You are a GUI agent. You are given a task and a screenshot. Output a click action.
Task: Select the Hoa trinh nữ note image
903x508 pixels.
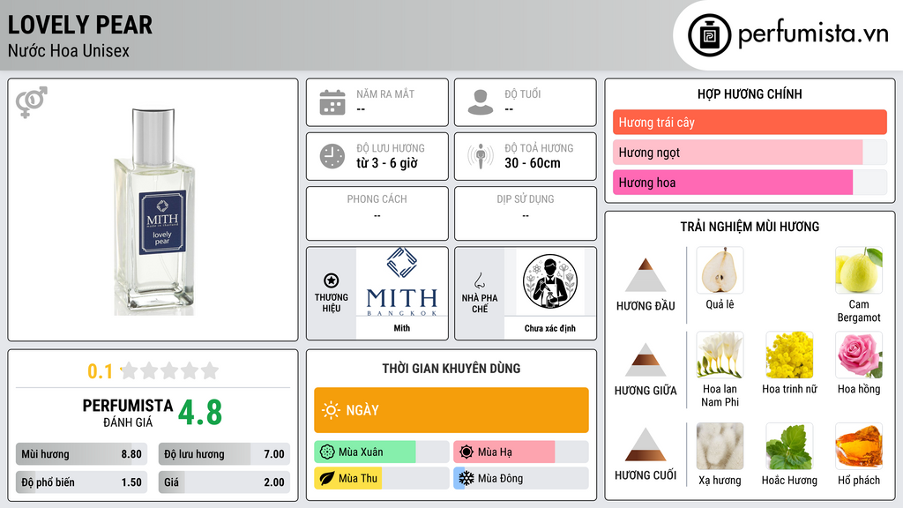click(789, 355)
